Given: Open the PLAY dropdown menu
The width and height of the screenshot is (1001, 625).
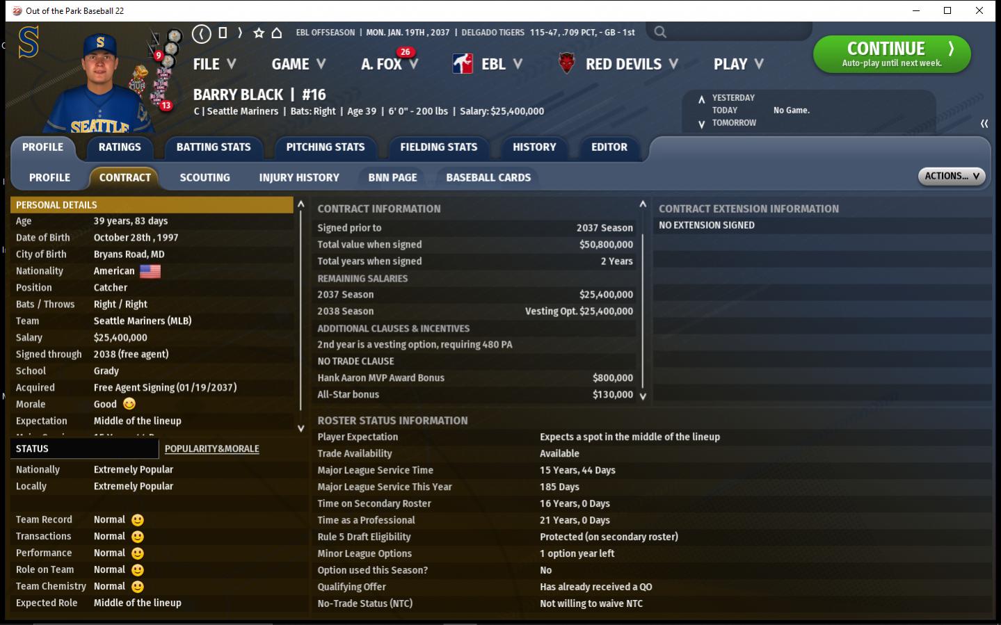Looking at the screenshot, I should pos(739,64).
